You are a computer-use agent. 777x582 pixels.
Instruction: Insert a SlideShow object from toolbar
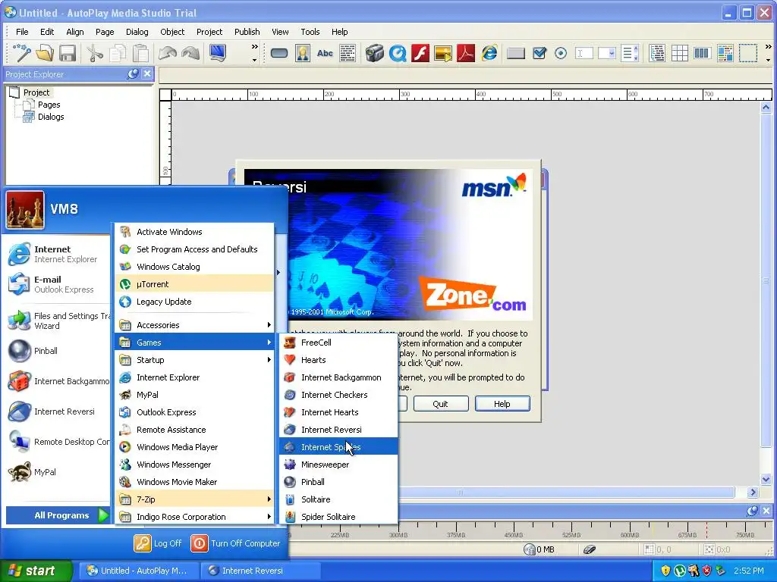443,53
